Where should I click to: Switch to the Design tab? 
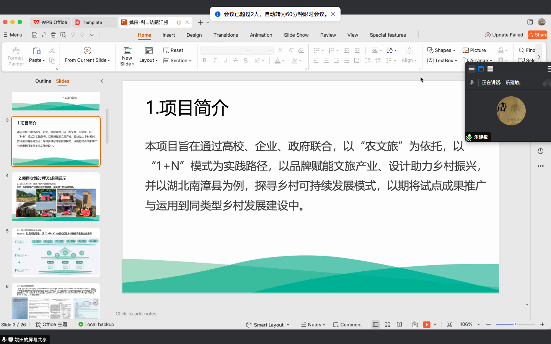coord(194,35)
